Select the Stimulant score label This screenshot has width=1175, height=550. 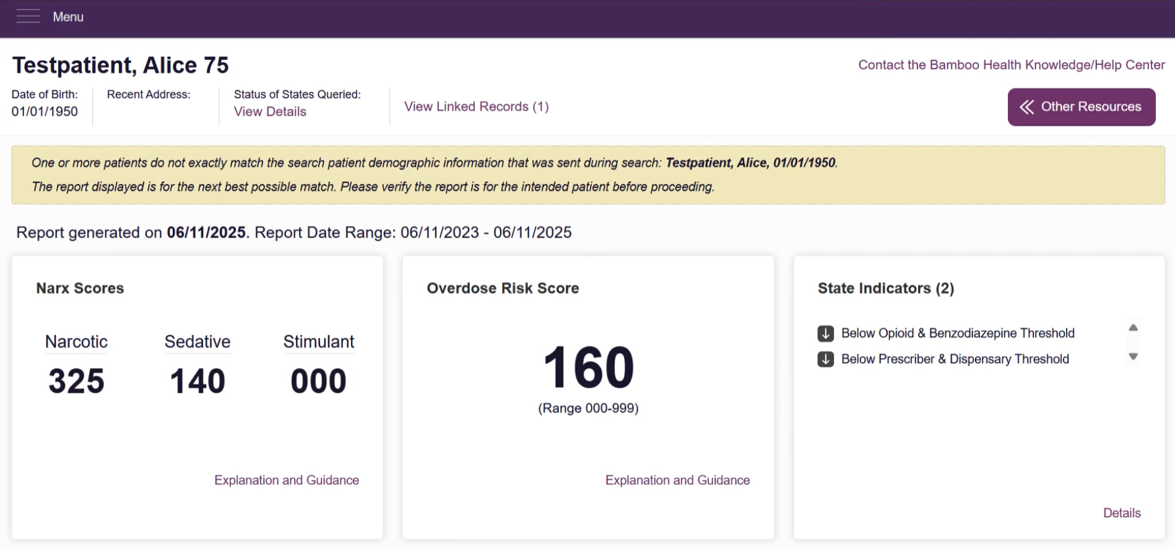pos(319,342)
